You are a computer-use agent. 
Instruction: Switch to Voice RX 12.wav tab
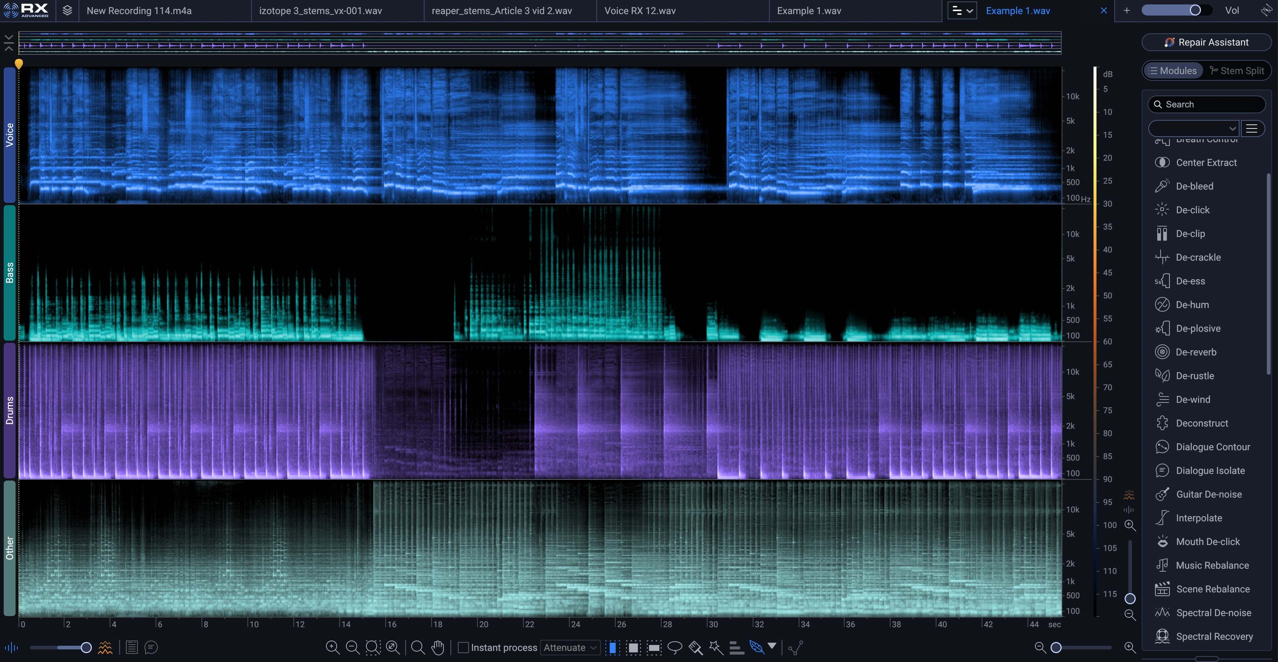pyautogui.click(x=639, y=11)
